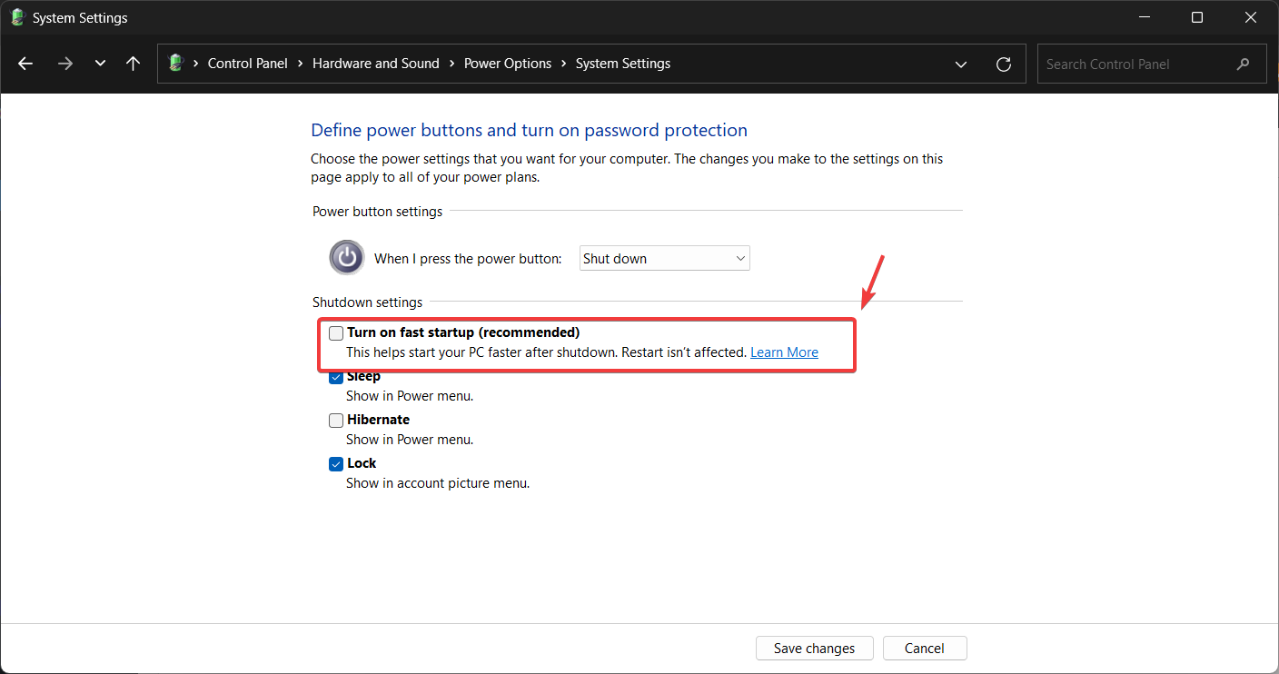The width and height of the screenshot is (1279, 674).
Task: Go to Control Panel breadcrumb
Action: pos(247,64)
